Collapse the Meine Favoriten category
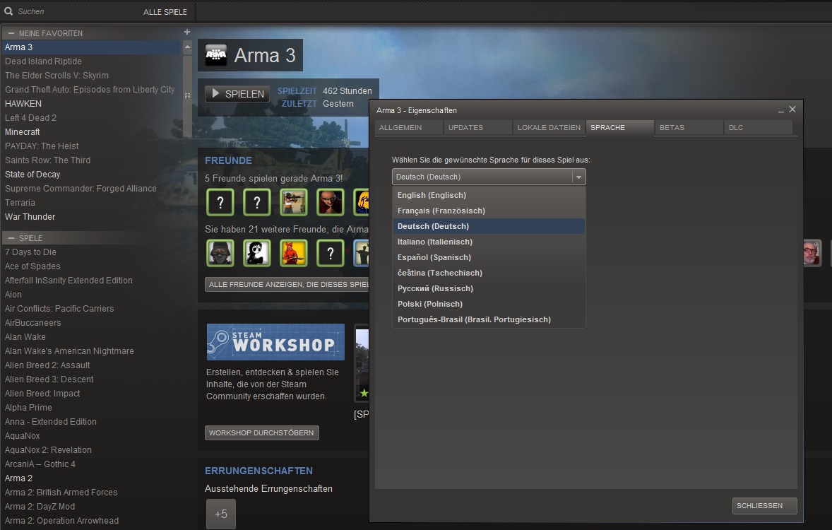The width and height of the screenshot is (832, 530). [x=11, y=33]
